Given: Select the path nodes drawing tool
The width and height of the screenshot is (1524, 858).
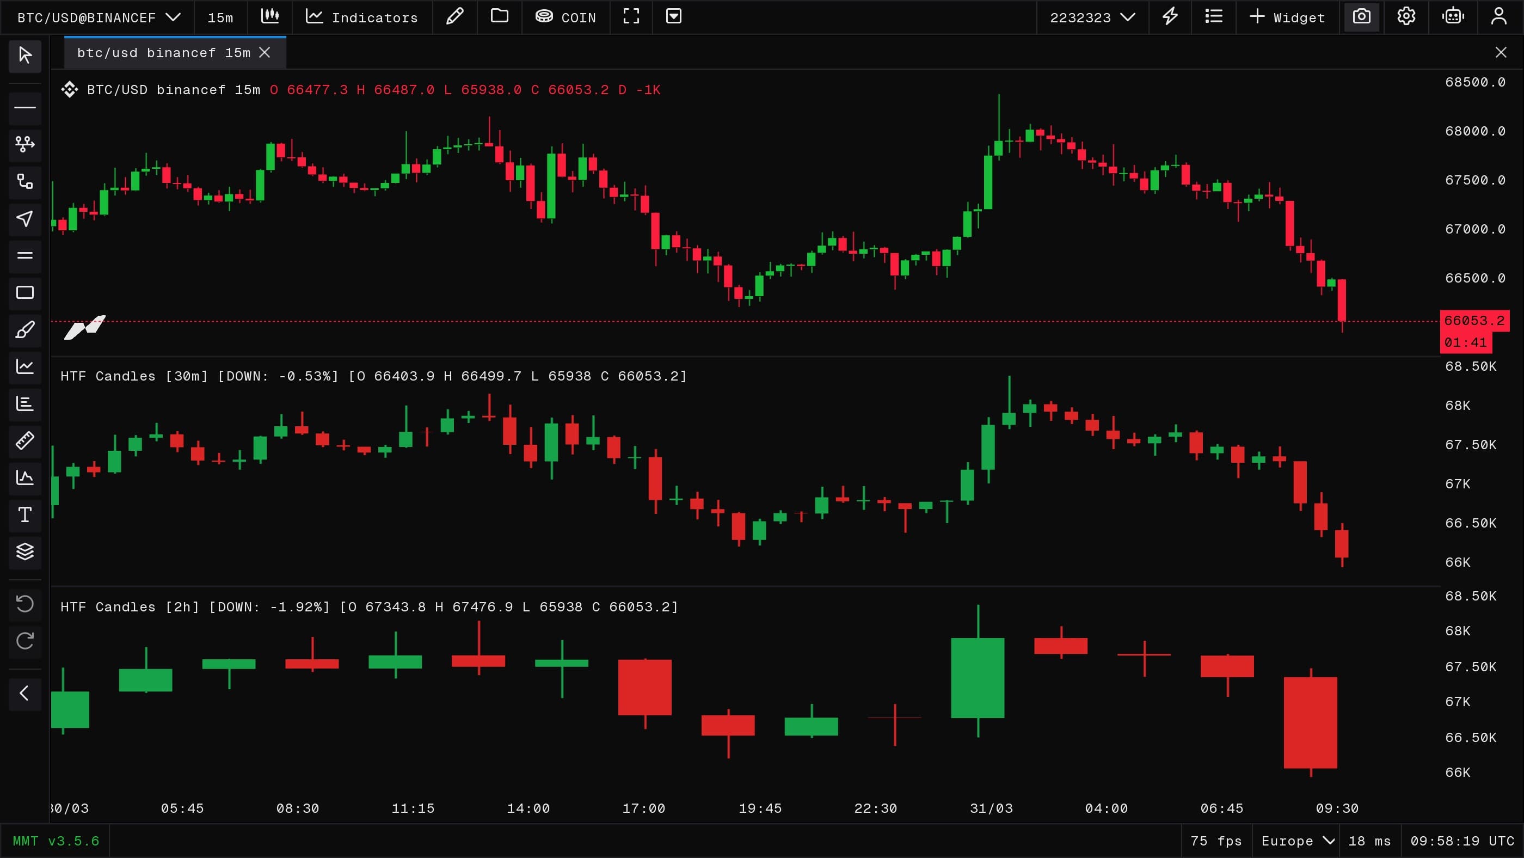Looking at the screenshot, I should pyautogui.click(x=25, y=182).
